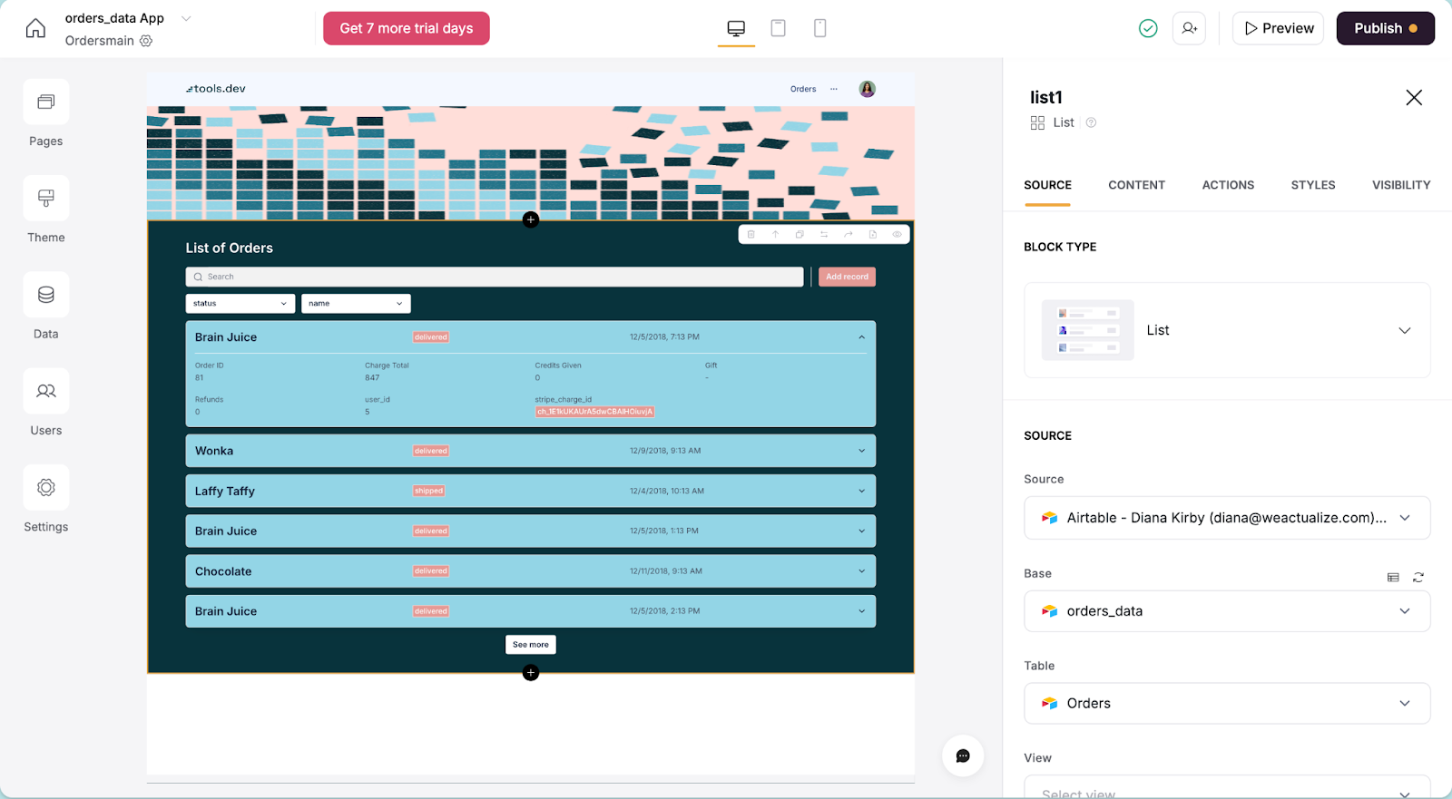Click the swap block icon in block toolbar
This screenshot has height=799, width=1452.
click(x=824, y=234)
